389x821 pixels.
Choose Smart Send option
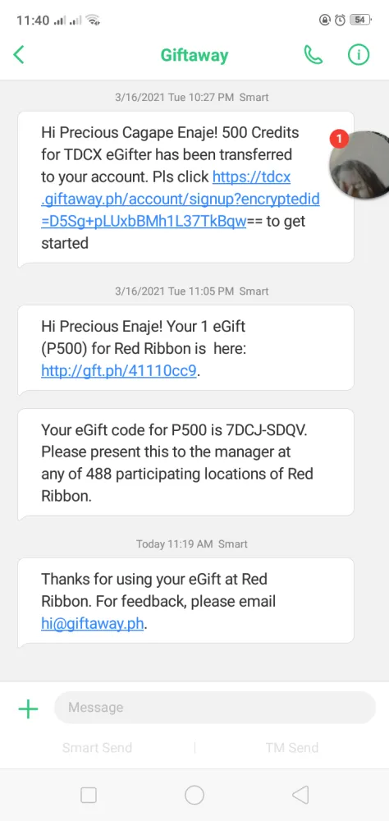coord(97,748)
